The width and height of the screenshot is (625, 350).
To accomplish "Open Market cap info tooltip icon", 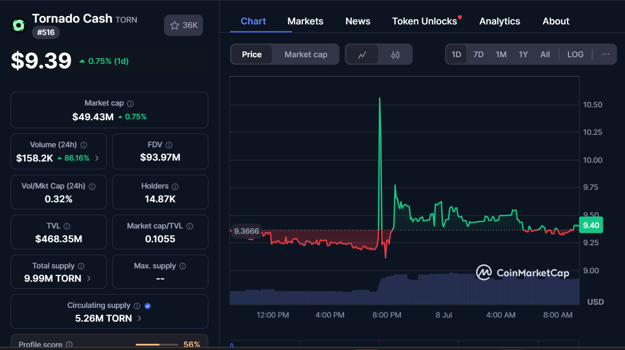I will tap(130, 103).
